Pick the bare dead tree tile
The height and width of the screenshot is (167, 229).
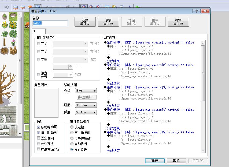[x=7, y=84]
